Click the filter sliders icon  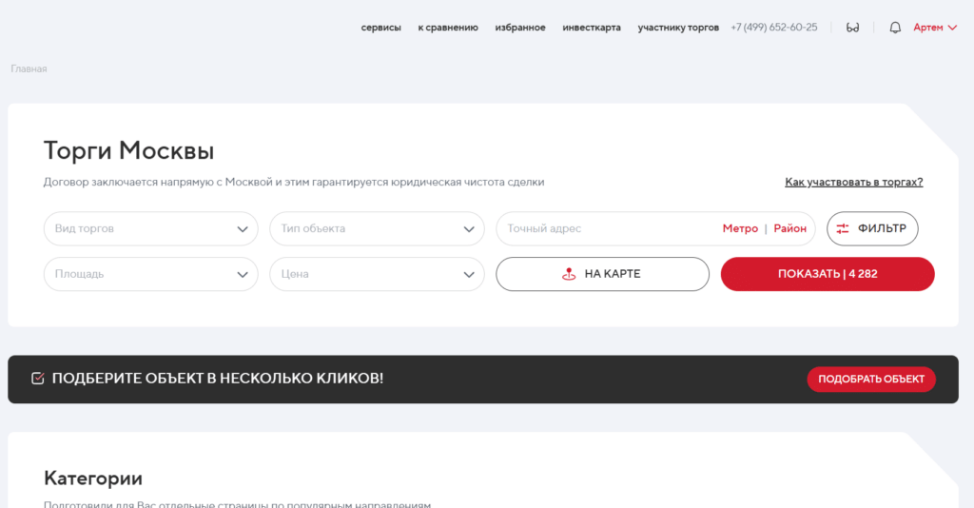(843, 228)
